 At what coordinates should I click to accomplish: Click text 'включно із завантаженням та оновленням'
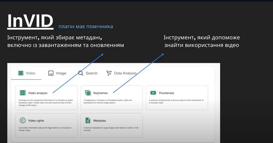pyautogui.click(x=66, y=45)
